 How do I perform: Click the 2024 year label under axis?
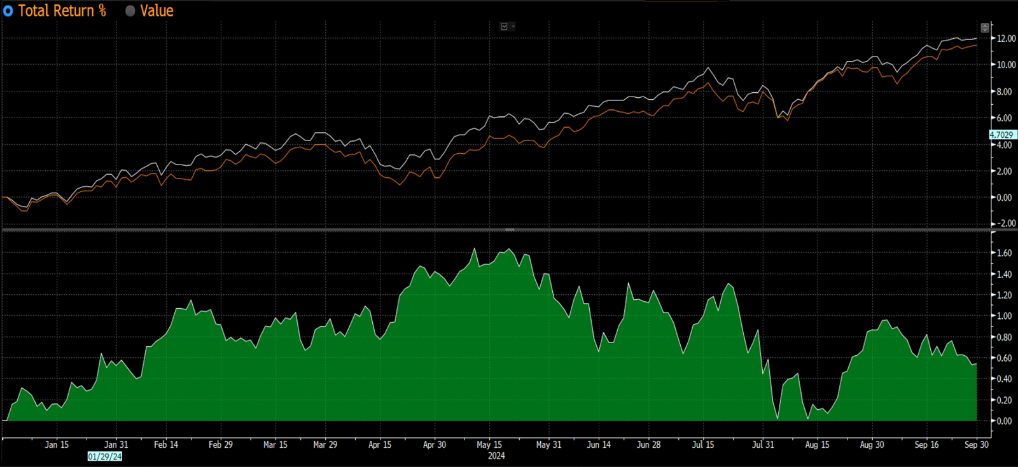click(496, 456)
